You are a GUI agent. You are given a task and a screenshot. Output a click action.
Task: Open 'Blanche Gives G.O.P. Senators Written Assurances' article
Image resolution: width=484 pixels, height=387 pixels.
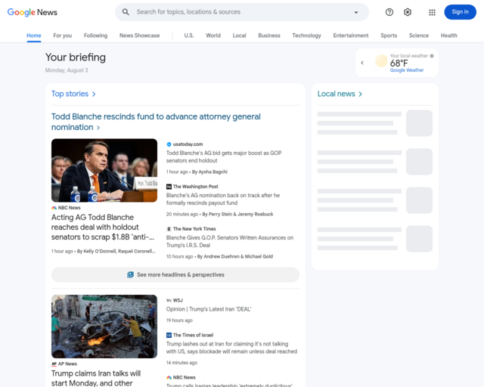tap(230, 241)
